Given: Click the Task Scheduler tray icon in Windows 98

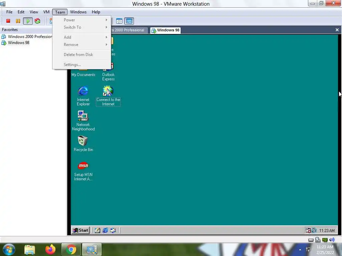Looking at the screenshot, I should (x=308, y=230).
